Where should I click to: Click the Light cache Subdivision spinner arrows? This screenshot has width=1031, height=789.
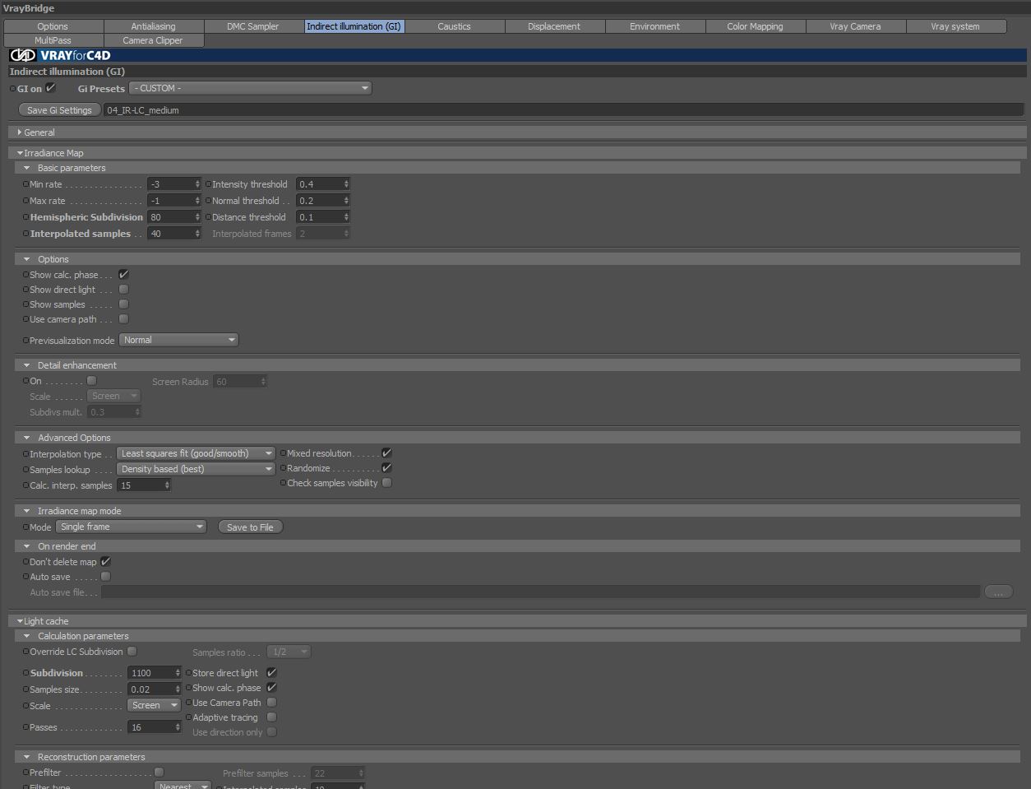click(x=178, y=673)
